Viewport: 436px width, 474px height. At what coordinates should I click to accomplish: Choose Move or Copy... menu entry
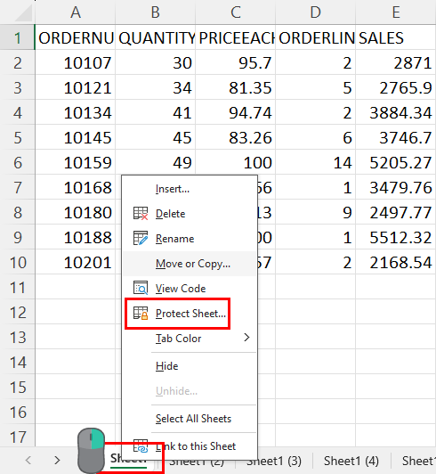pos(192,264)
